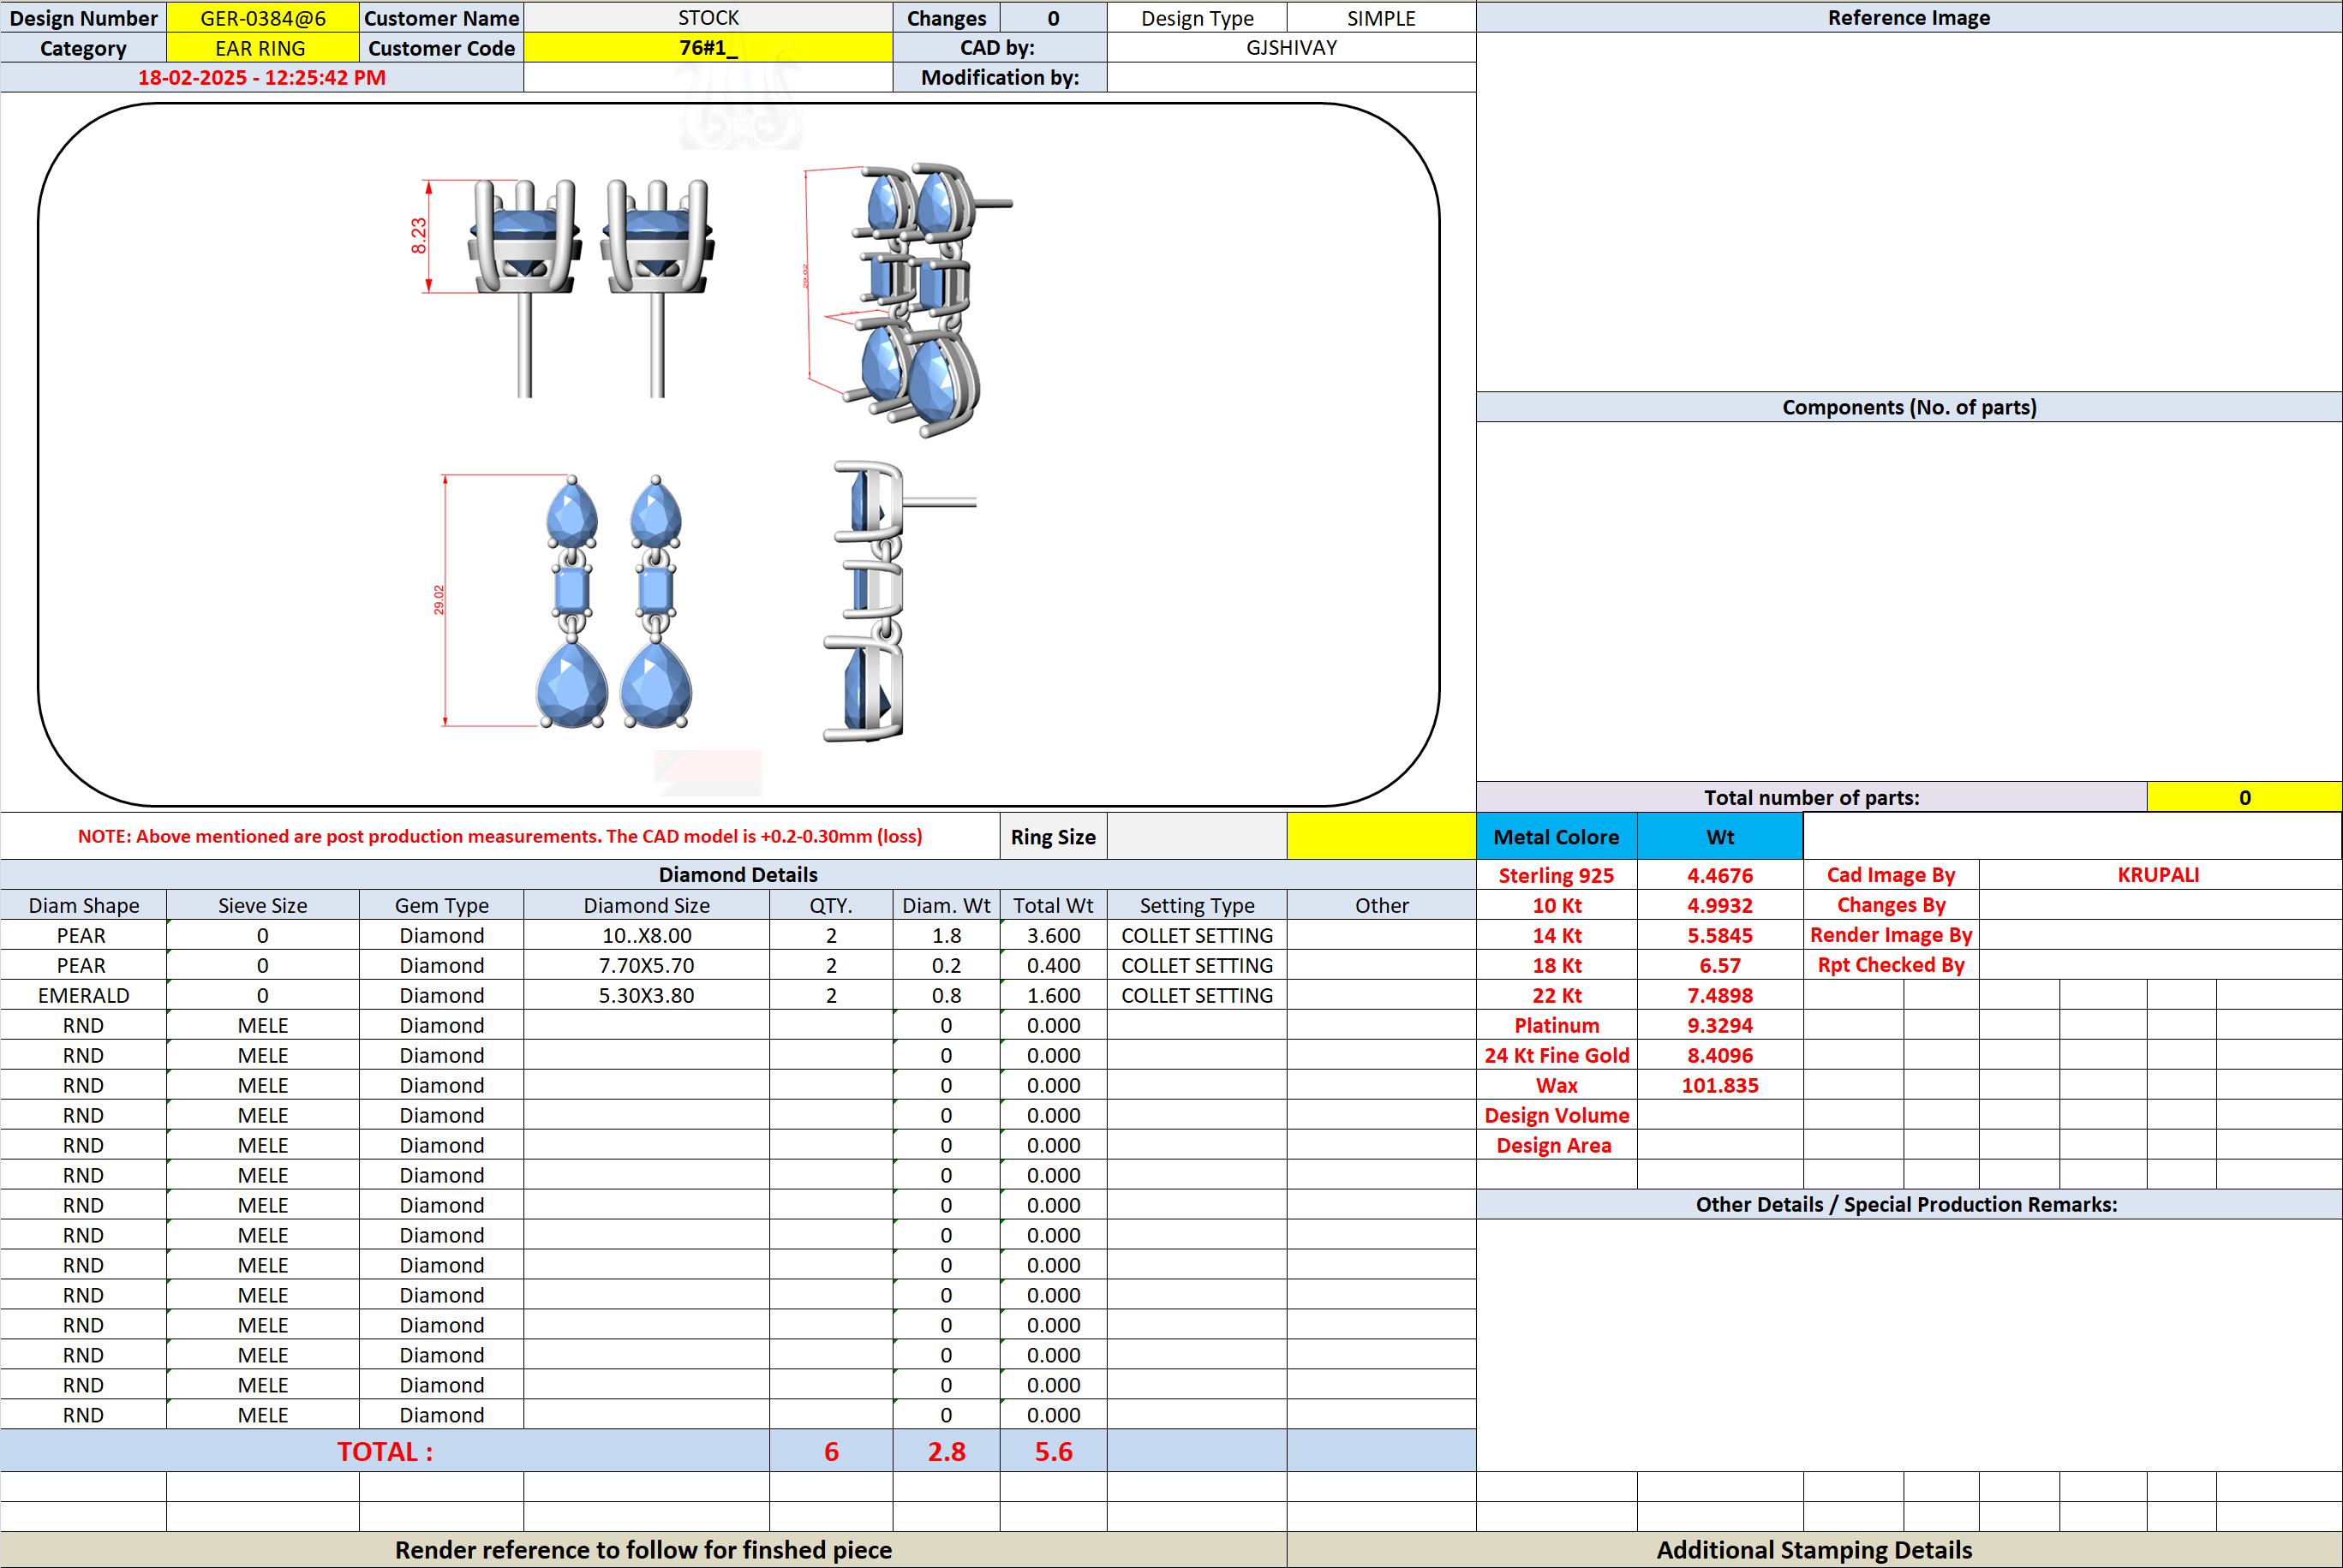Viewport: 2343px width, 1568px height.
Task: Click the blue Metal Colore header cell
Action: coord(1556,836)
